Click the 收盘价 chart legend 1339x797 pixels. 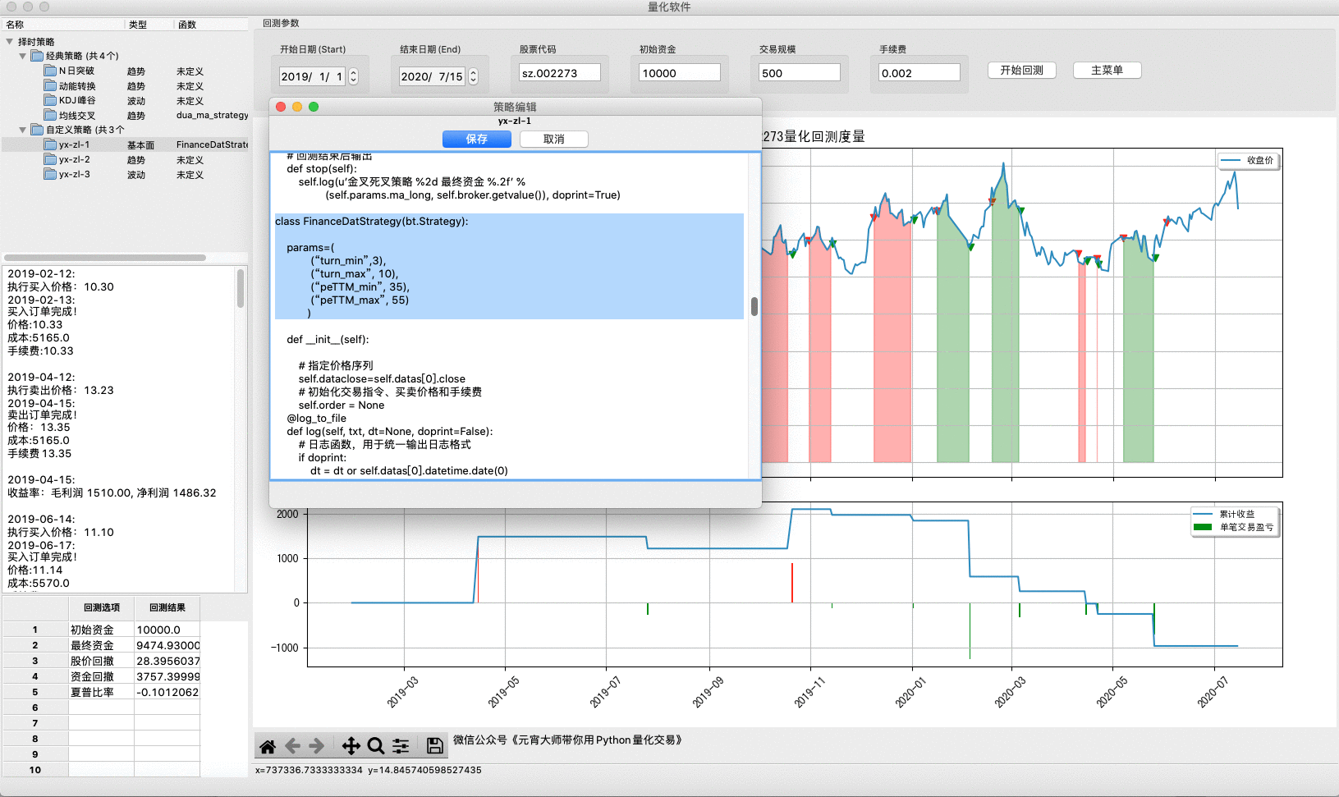click(1247, 161)
